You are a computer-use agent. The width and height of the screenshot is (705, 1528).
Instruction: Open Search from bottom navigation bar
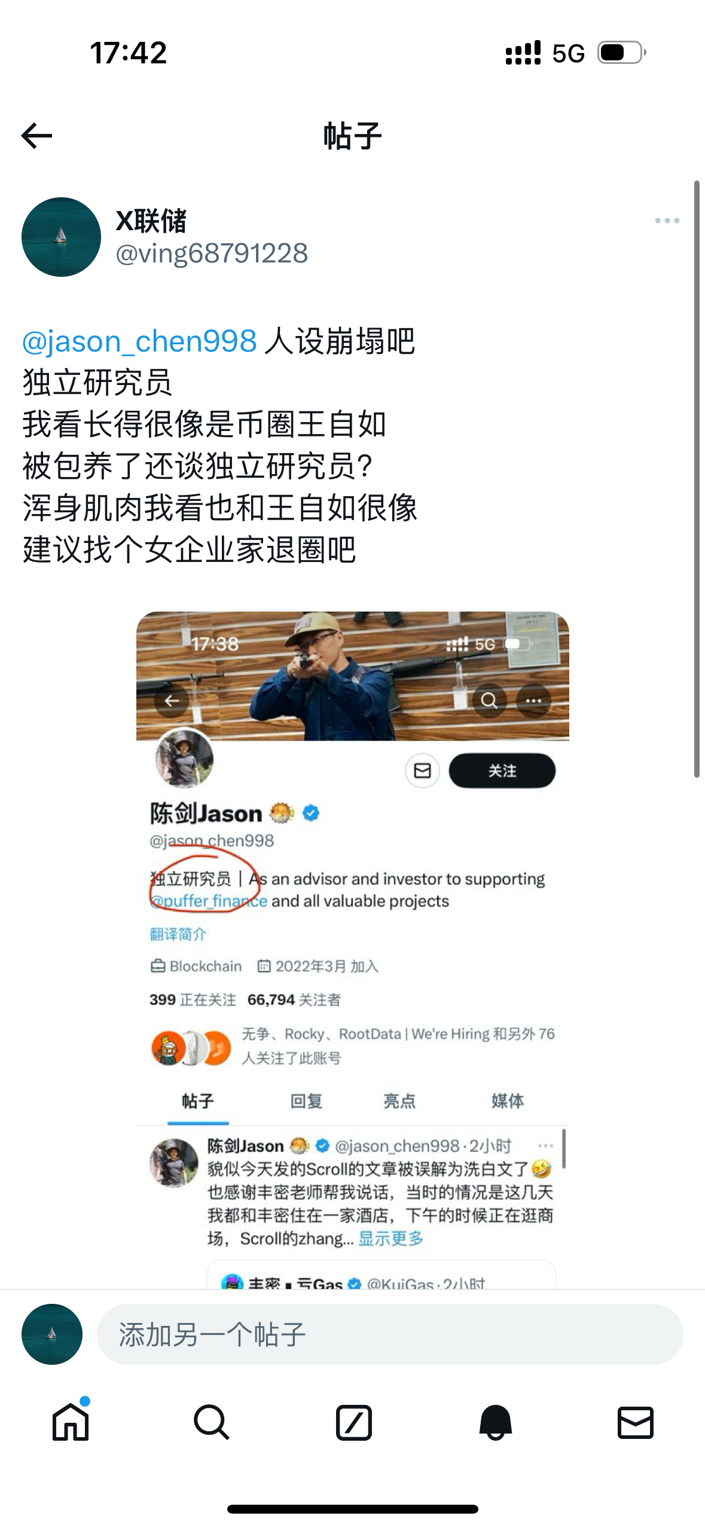212,1422
